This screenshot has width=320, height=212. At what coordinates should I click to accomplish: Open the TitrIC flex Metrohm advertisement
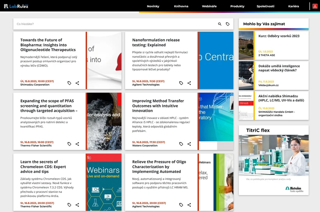[x=274, y=160]
